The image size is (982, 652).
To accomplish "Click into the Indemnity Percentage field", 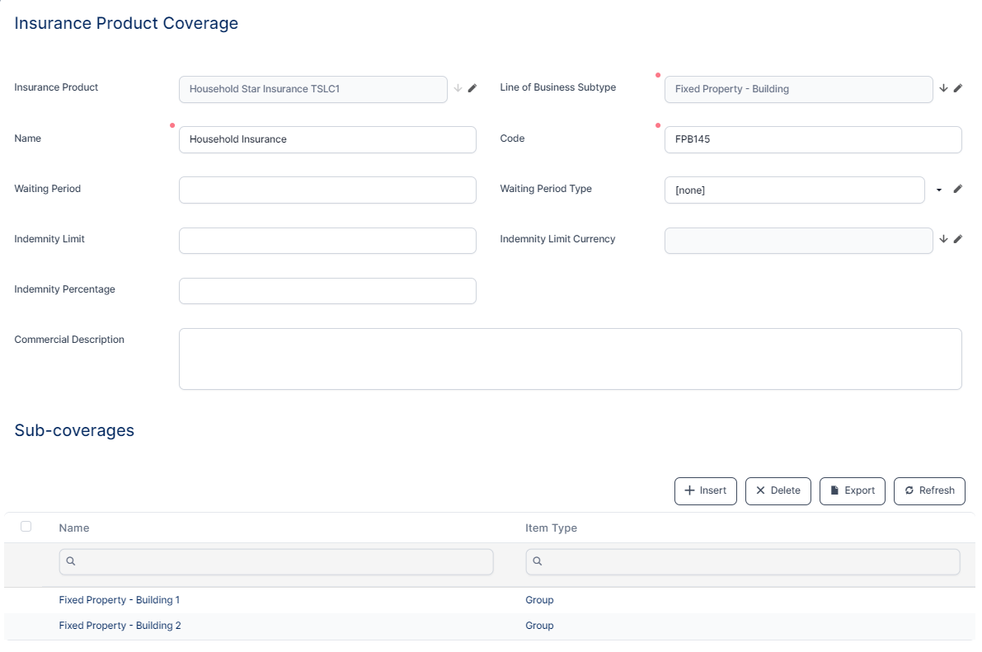I will 327,291.
